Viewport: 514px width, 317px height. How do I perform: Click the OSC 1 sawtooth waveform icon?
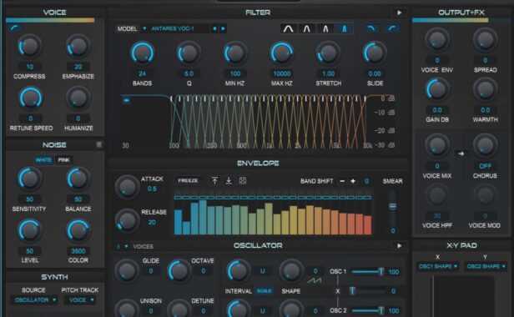[x=314, y=280]
